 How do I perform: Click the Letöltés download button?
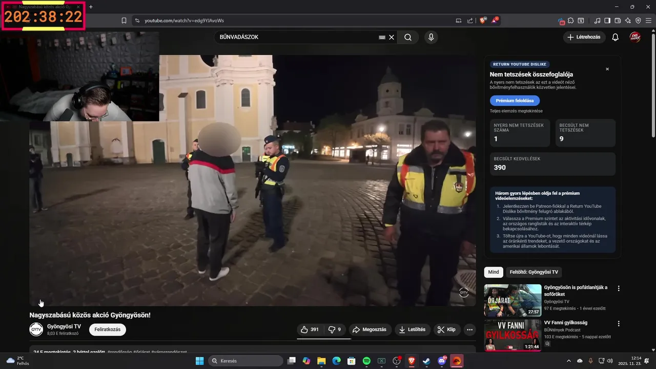click(413, 330)
